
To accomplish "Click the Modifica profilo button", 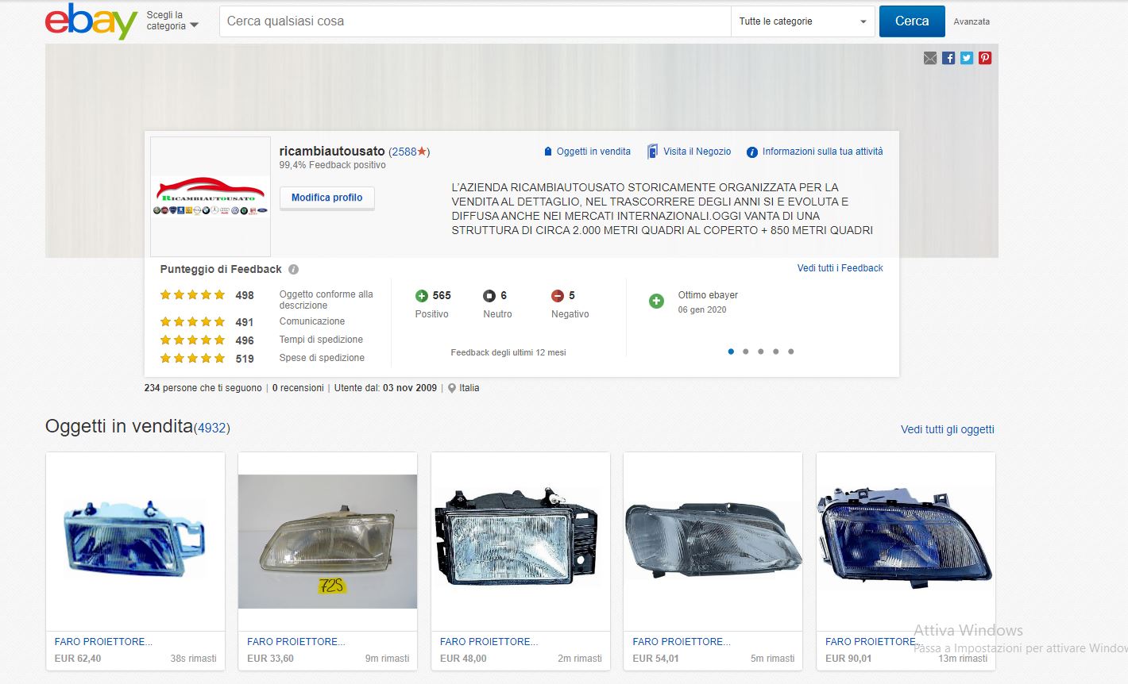I will click(327, 198).
